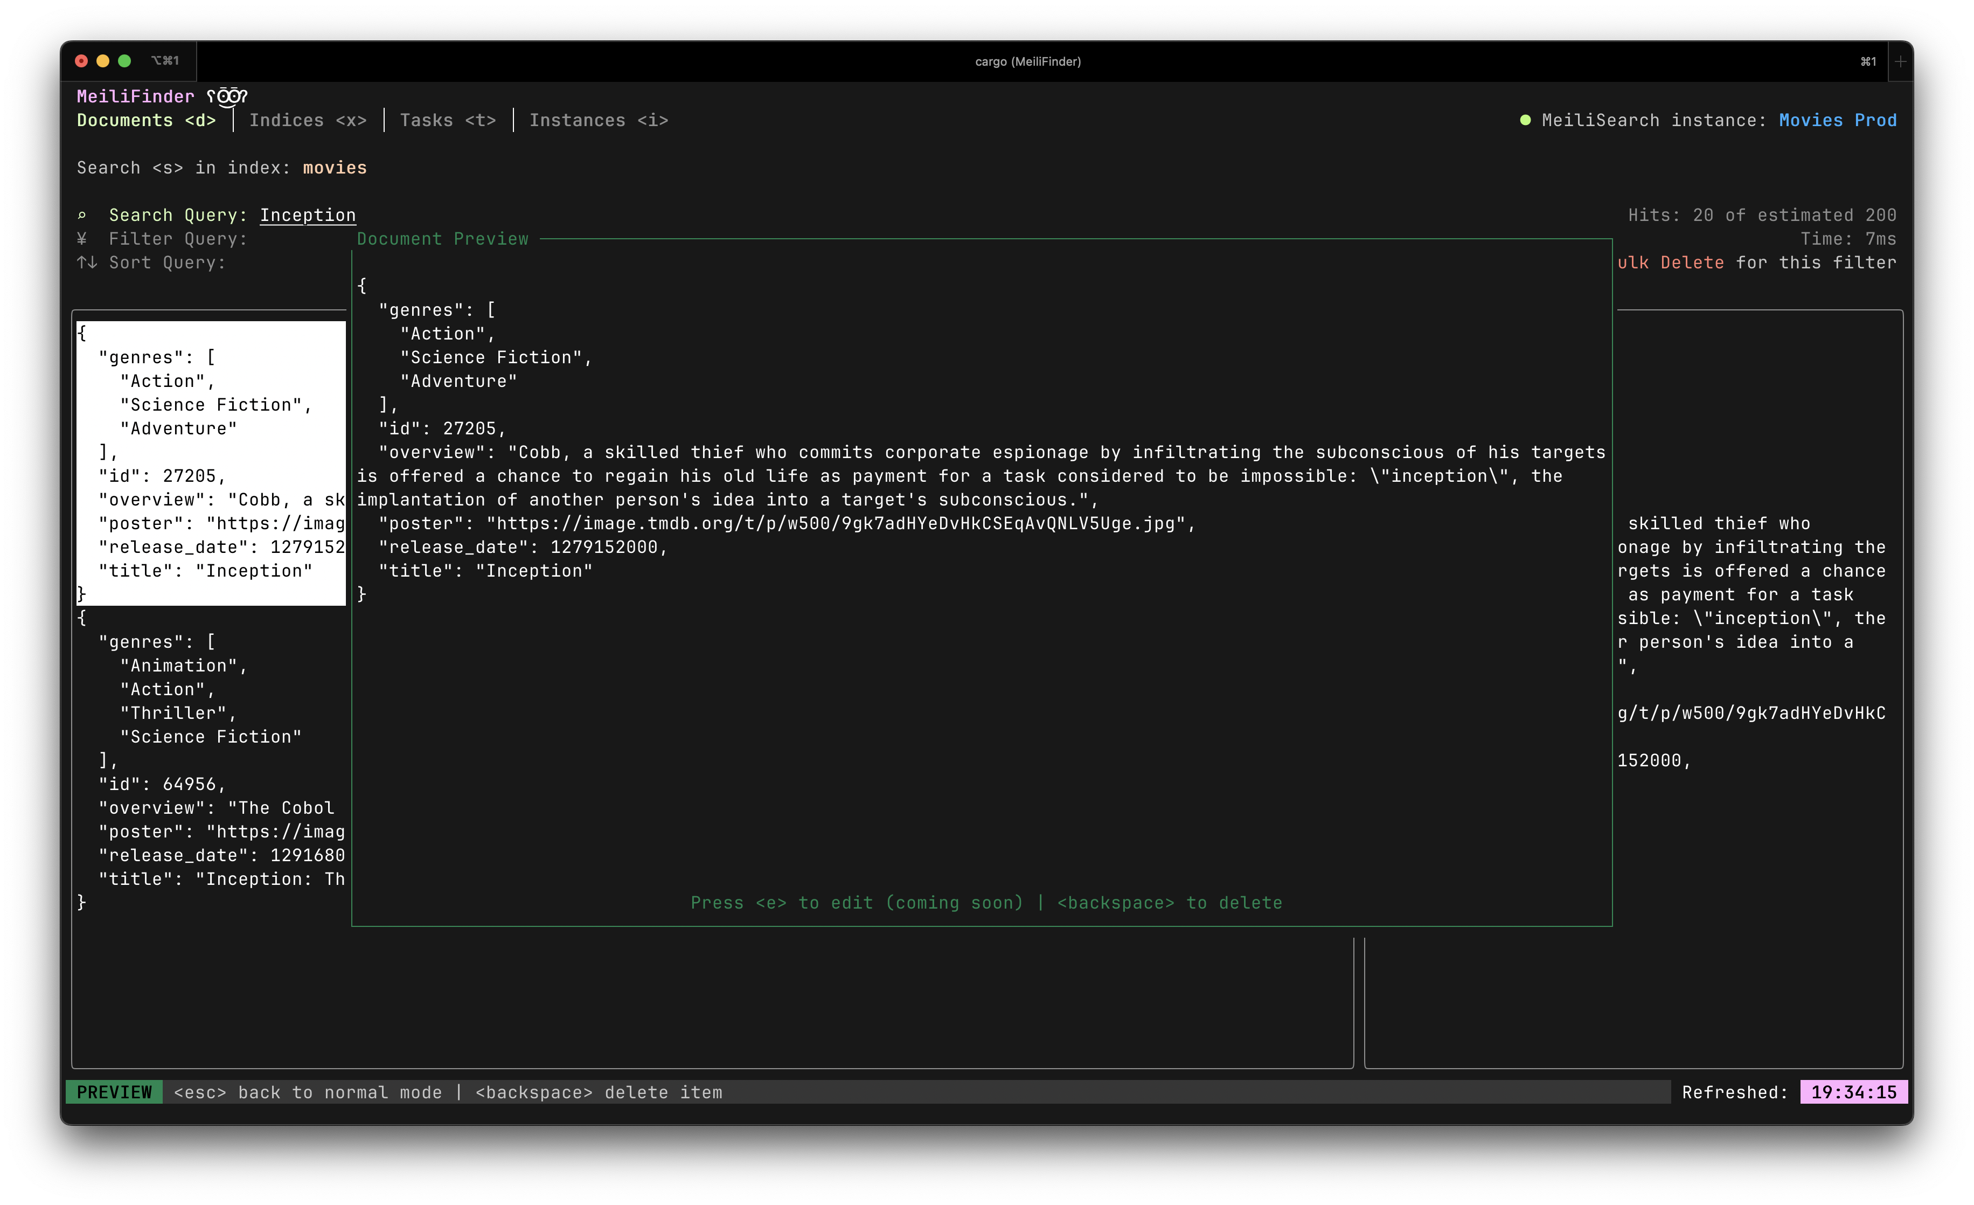
Task: Click the Time: 7ms text
Action: 1848,239
